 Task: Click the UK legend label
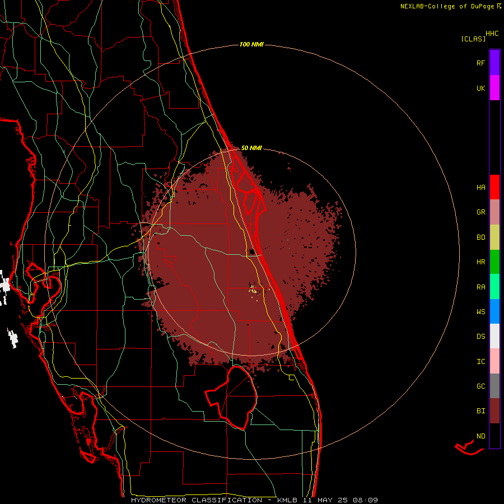pos(480,88)
